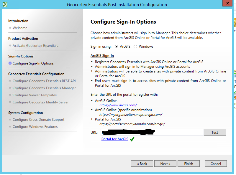Click the green checkmark validation icon
236x175 pixels.
click(x=132, y=139)
